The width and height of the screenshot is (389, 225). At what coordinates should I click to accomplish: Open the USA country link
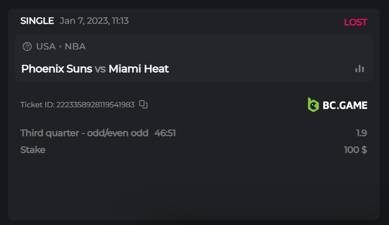(45, 46)
